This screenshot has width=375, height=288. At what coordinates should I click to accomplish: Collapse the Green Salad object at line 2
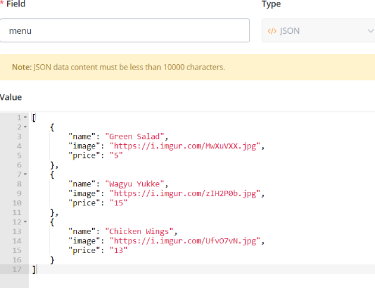pos(25,127)
